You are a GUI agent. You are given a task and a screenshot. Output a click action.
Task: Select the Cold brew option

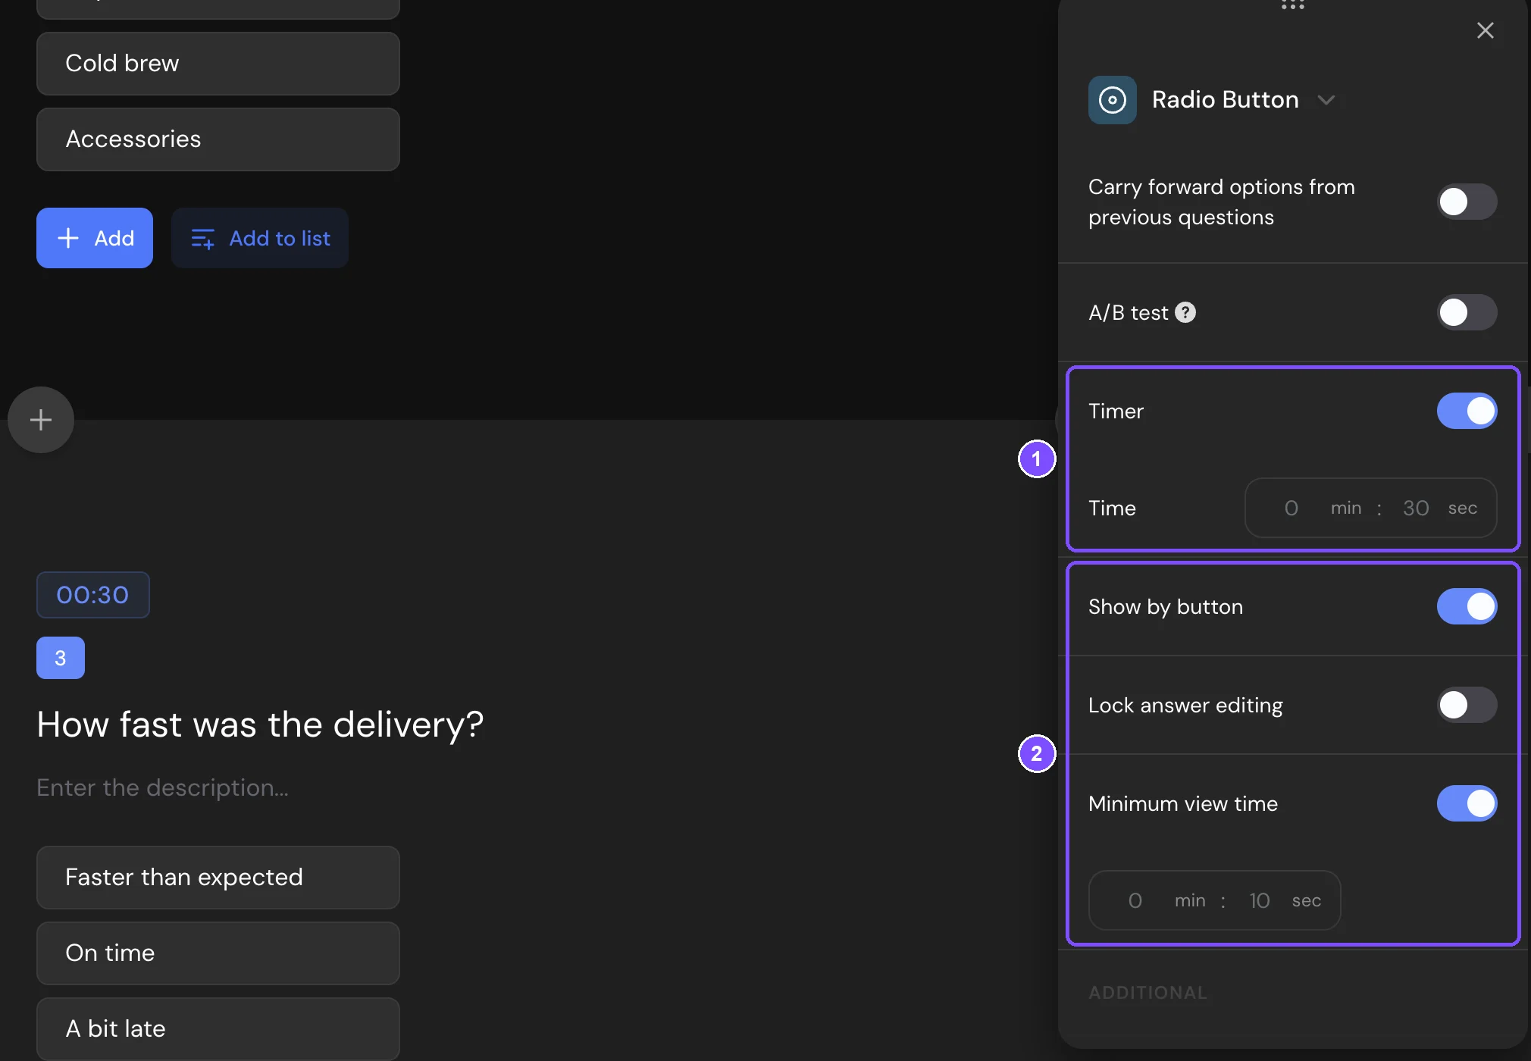[x=218, y=64]
